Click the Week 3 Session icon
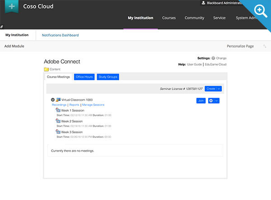This screenshot has height=200, width=271. pos(58,132)
